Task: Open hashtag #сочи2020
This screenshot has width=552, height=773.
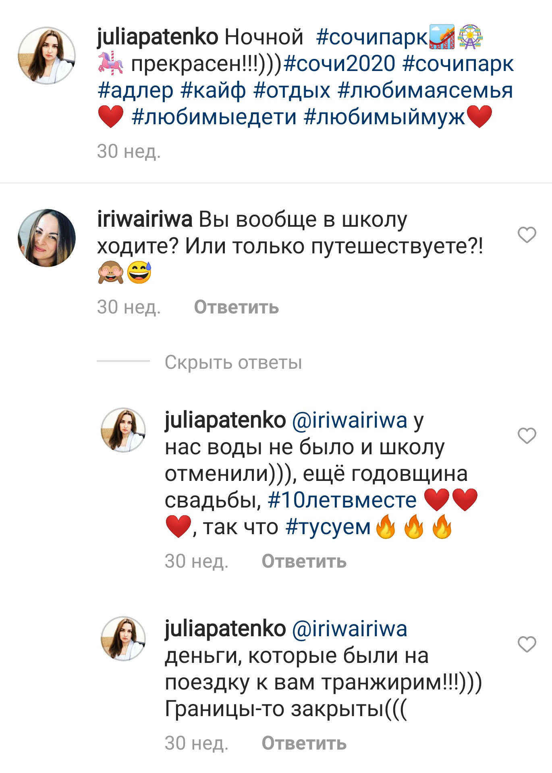Action: 340,64
